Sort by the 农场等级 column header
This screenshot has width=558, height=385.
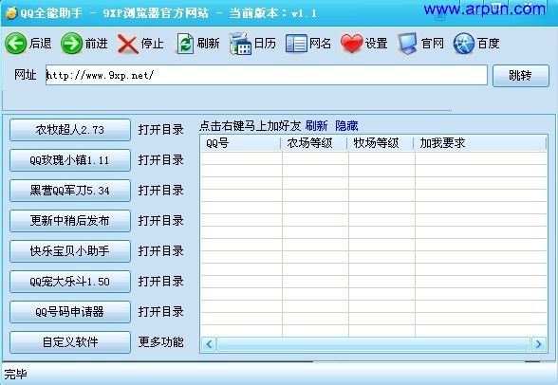[x=314, y=143]
